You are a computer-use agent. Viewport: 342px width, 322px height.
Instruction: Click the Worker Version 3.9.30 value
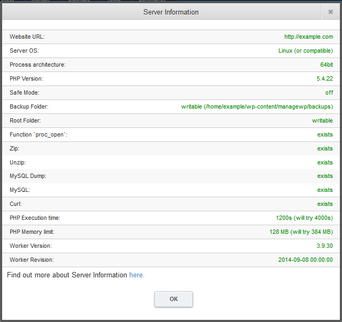coord(325,246)
